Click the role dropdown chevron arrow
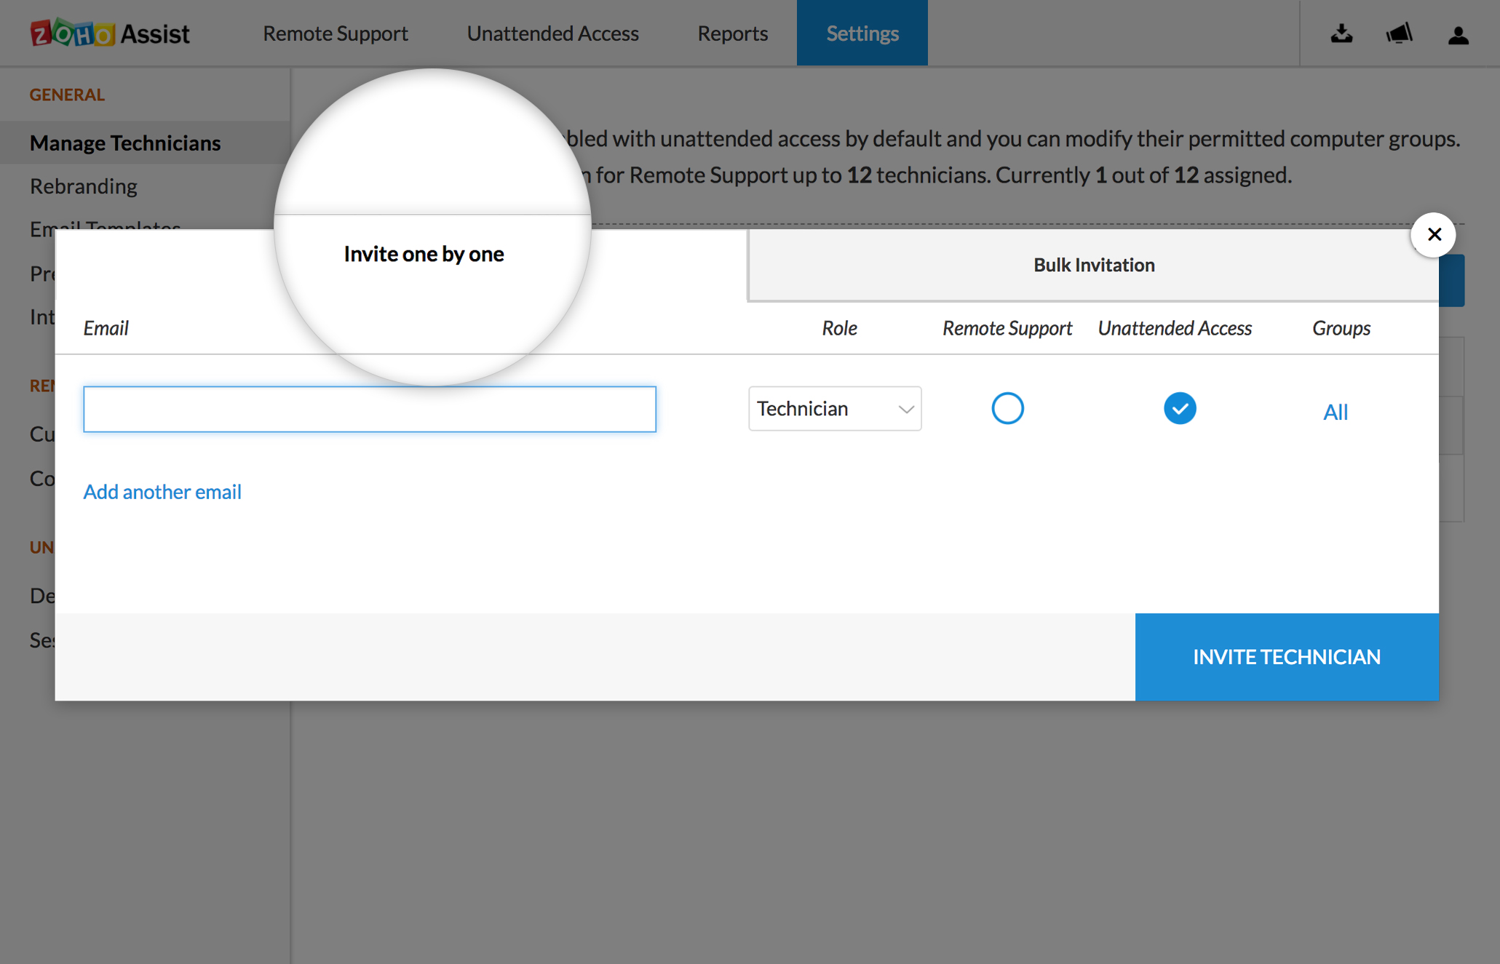1500x964 pixels. tap(905, 409)
